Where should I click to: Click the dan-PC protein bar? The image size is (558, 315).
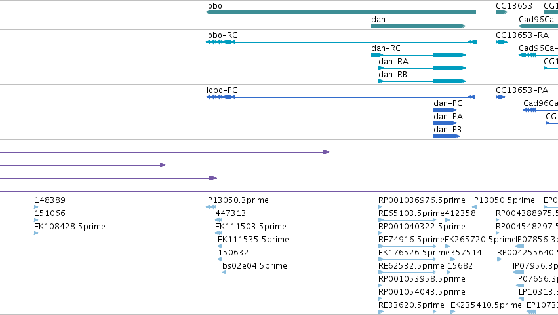click(x=445, y=110)
